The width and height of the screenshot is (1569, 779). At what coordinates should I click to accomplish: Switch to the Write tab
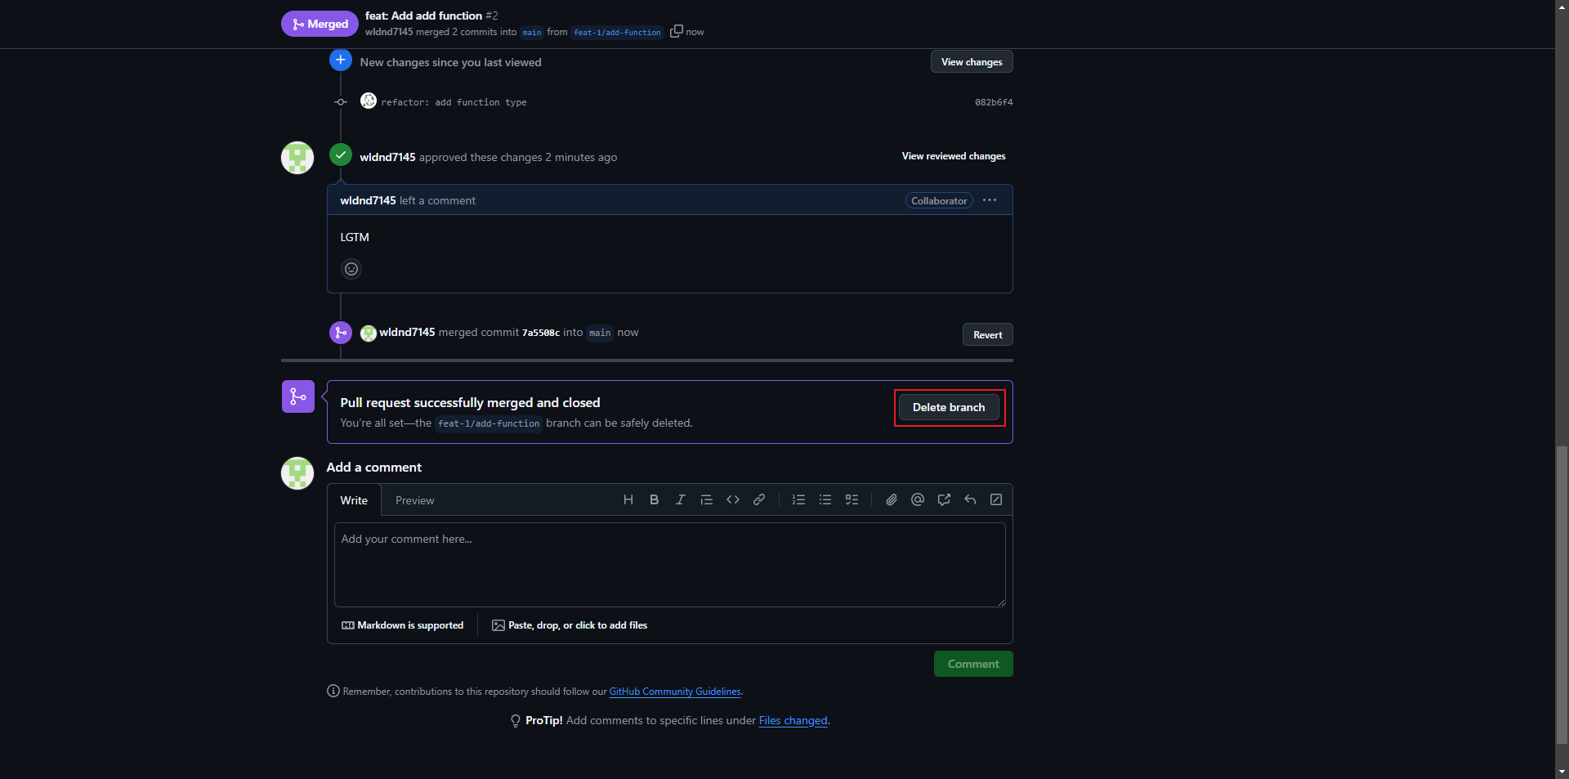(354, 500)
